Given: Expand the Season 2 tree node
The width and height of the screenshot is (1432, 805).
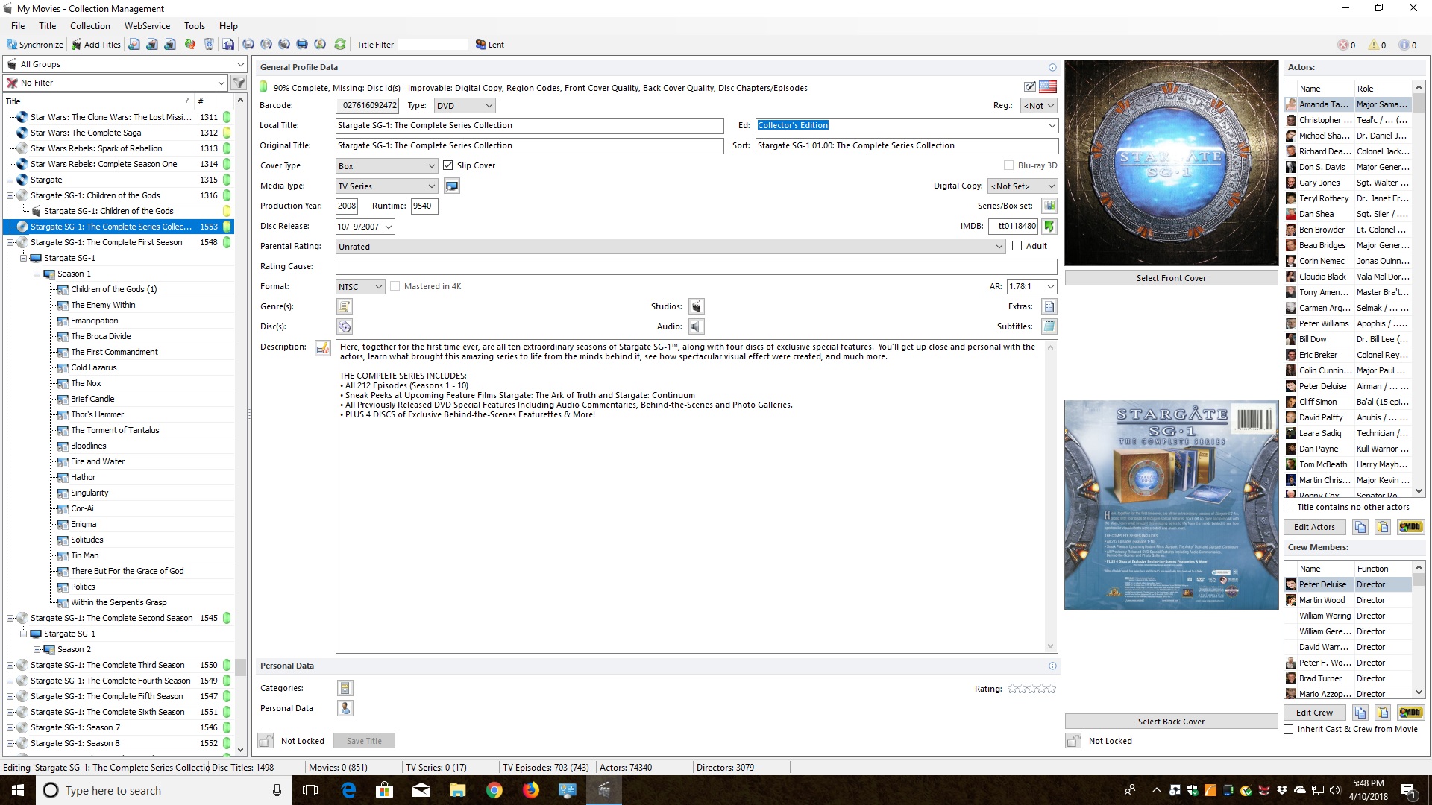Looking at the screenshot, I should tap(37, 649).
